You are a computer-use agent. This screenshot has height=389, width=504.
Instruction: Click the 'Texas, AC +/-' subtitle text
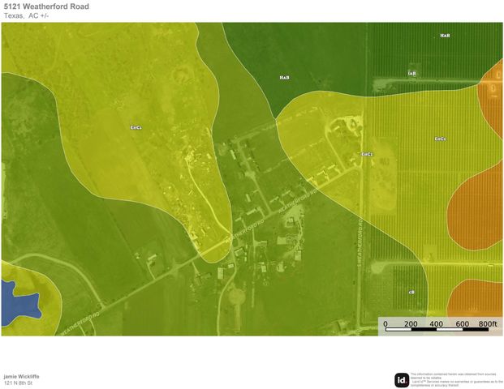26,16
